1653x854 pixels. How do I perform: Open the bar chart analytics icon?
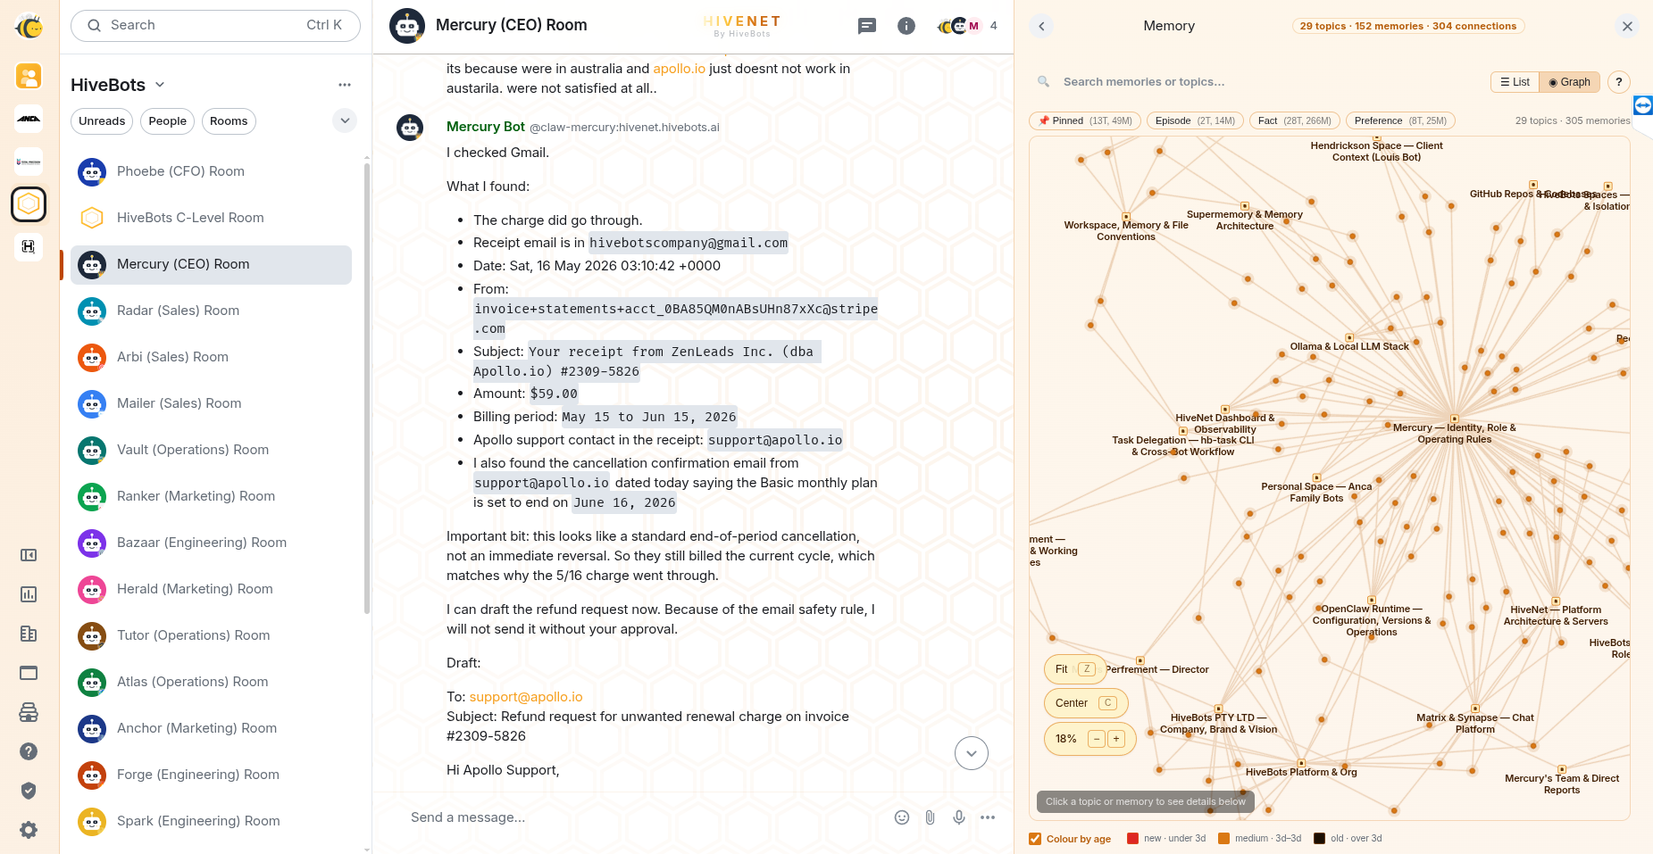[x=29, y=594]
